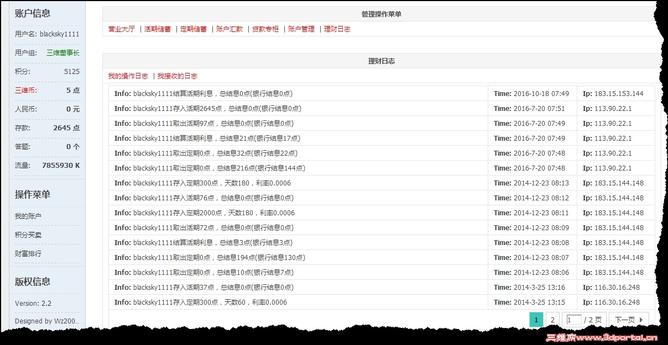Click the 三维币 label in account info

pos(25,91)
